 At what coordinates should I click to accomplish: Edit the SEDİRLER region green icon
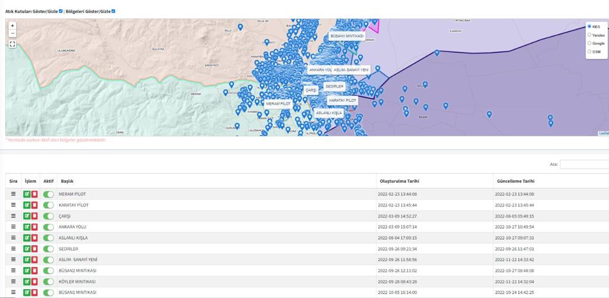coord(27,249)
